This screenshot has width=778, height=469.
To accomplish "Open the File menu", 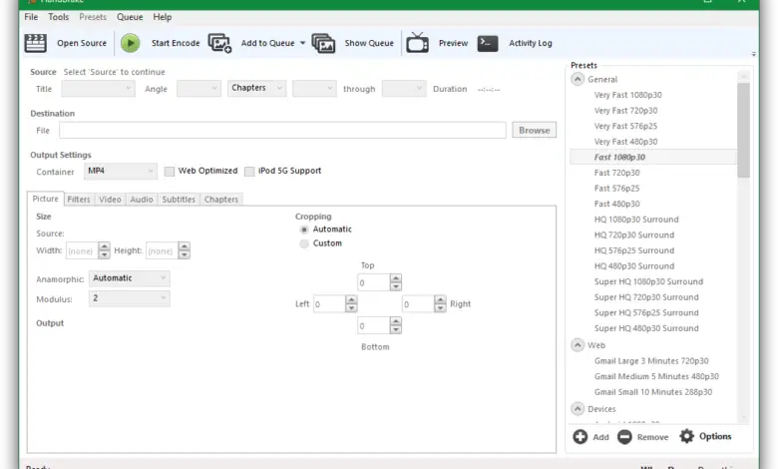I will coord(31,17).
